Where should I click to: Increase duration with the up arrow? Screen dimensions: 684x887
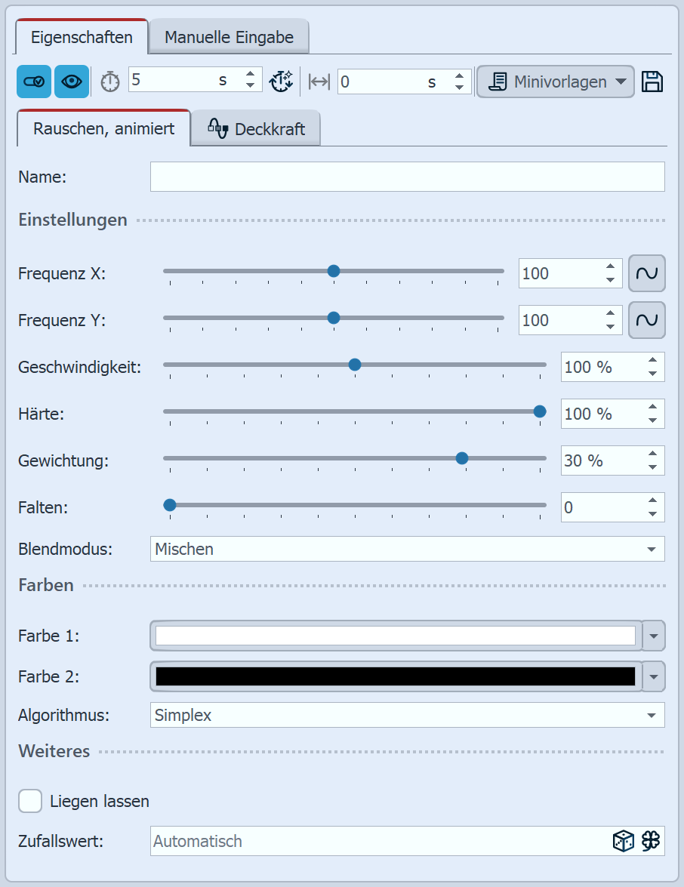(x=250, y=73)
